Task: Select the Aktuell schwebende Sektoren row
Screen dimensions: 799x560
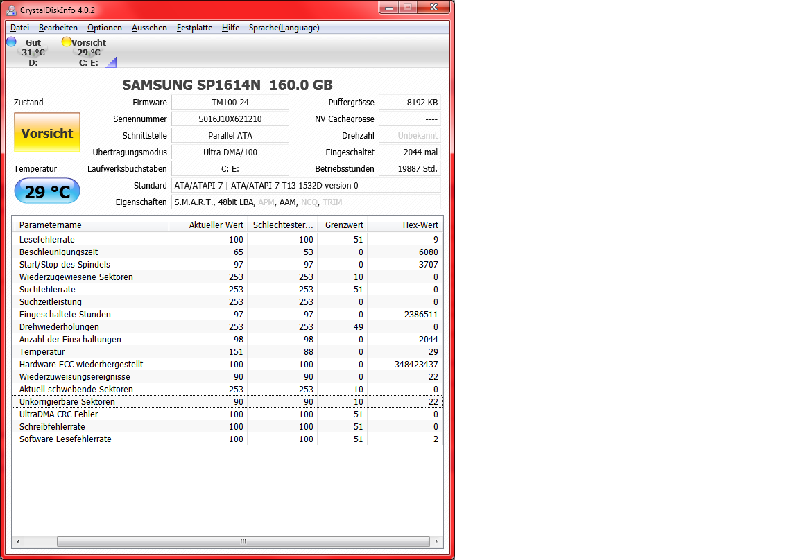Action: point(227,389)
